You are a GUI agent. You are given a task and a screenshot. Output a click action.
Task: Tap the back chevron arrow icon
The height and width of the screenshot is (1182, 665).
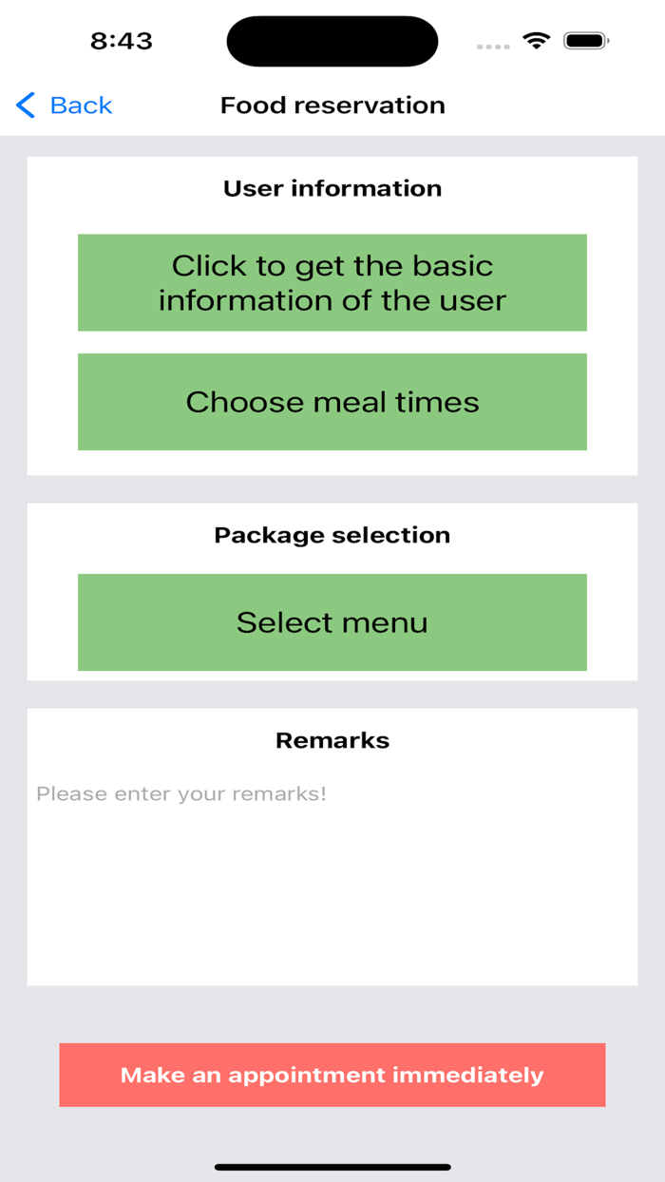(25, 105)
